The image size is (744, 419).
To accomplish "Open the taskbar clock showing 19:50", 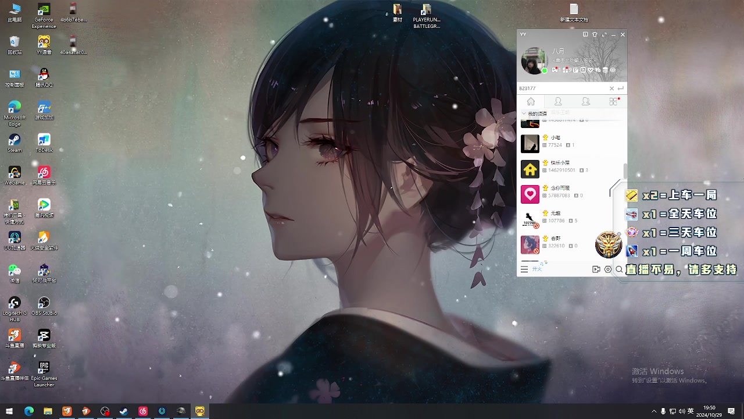I will tap(709, 411).
